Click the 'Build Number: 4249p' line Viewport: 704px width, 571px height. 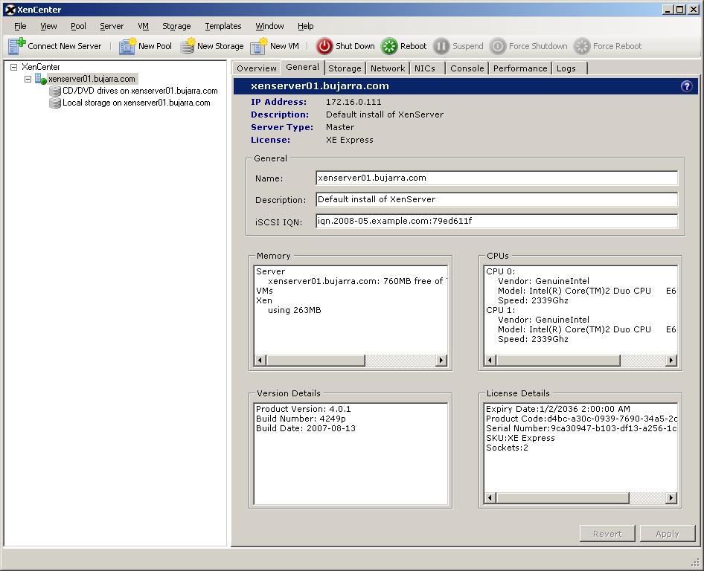(301, 419)
